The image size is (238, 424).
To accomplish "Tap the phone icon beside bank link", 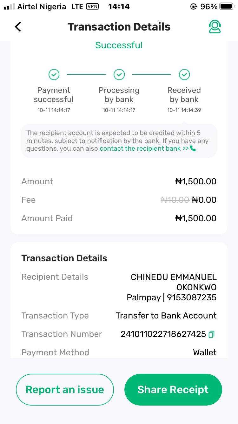I will [193, 148].
